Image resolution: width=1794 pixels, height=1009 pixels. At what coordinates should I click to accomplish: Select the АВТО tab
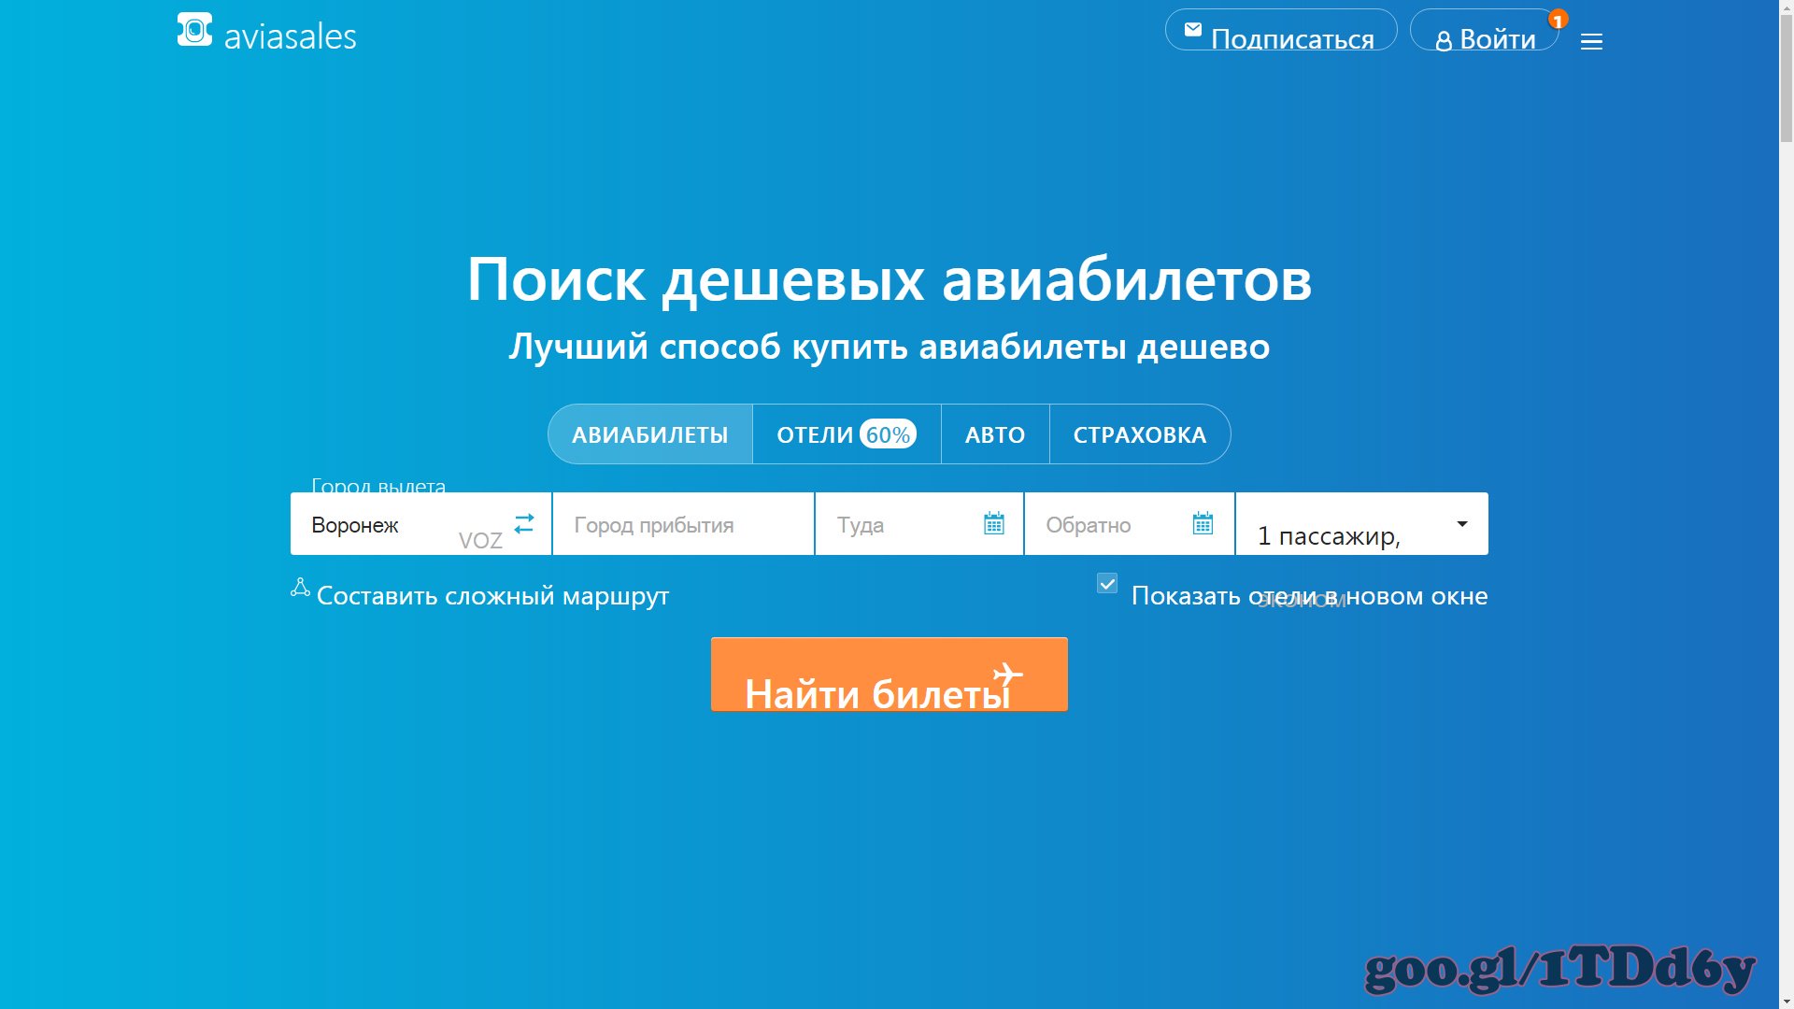pyautogui.click(x=995, y=433)
